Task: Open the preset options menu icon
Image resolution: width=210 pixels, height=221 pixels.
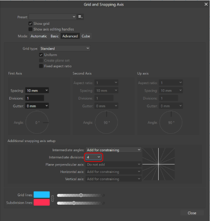Action: tap(80, 17)
